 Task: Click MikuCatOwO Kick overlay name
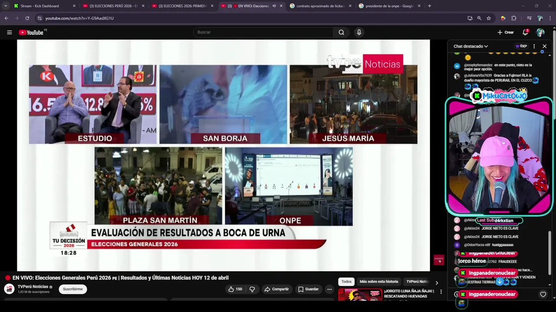click(x=500, y=96)
